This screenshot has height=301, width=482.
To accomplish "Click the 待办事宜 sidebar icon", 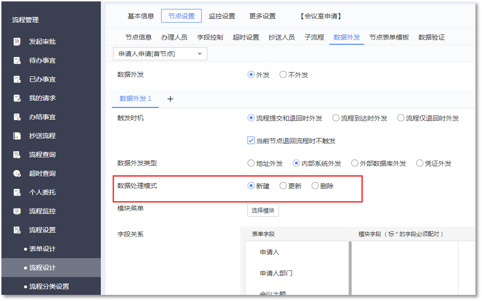I will click(17, 61).
